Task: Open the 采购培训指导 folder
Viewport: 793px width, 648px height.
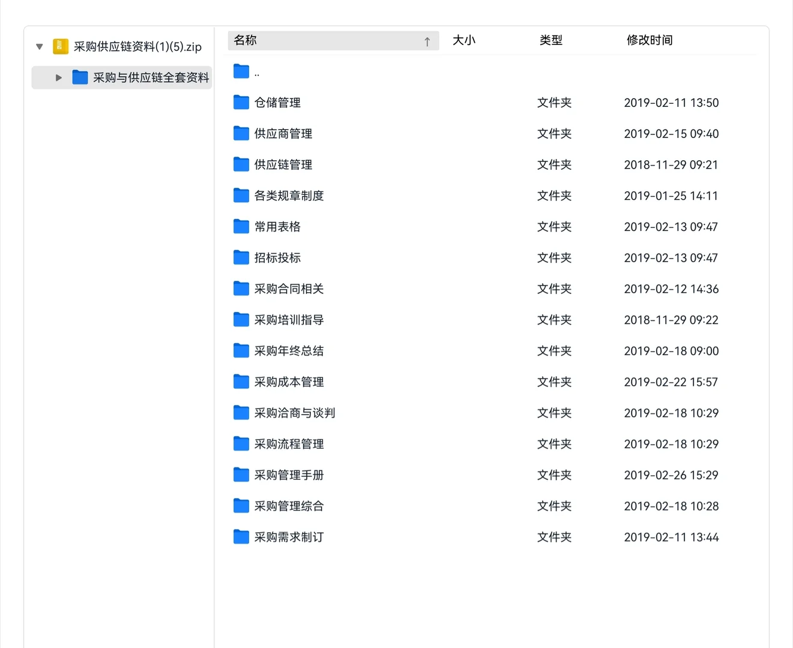Action: click(289, 320)
